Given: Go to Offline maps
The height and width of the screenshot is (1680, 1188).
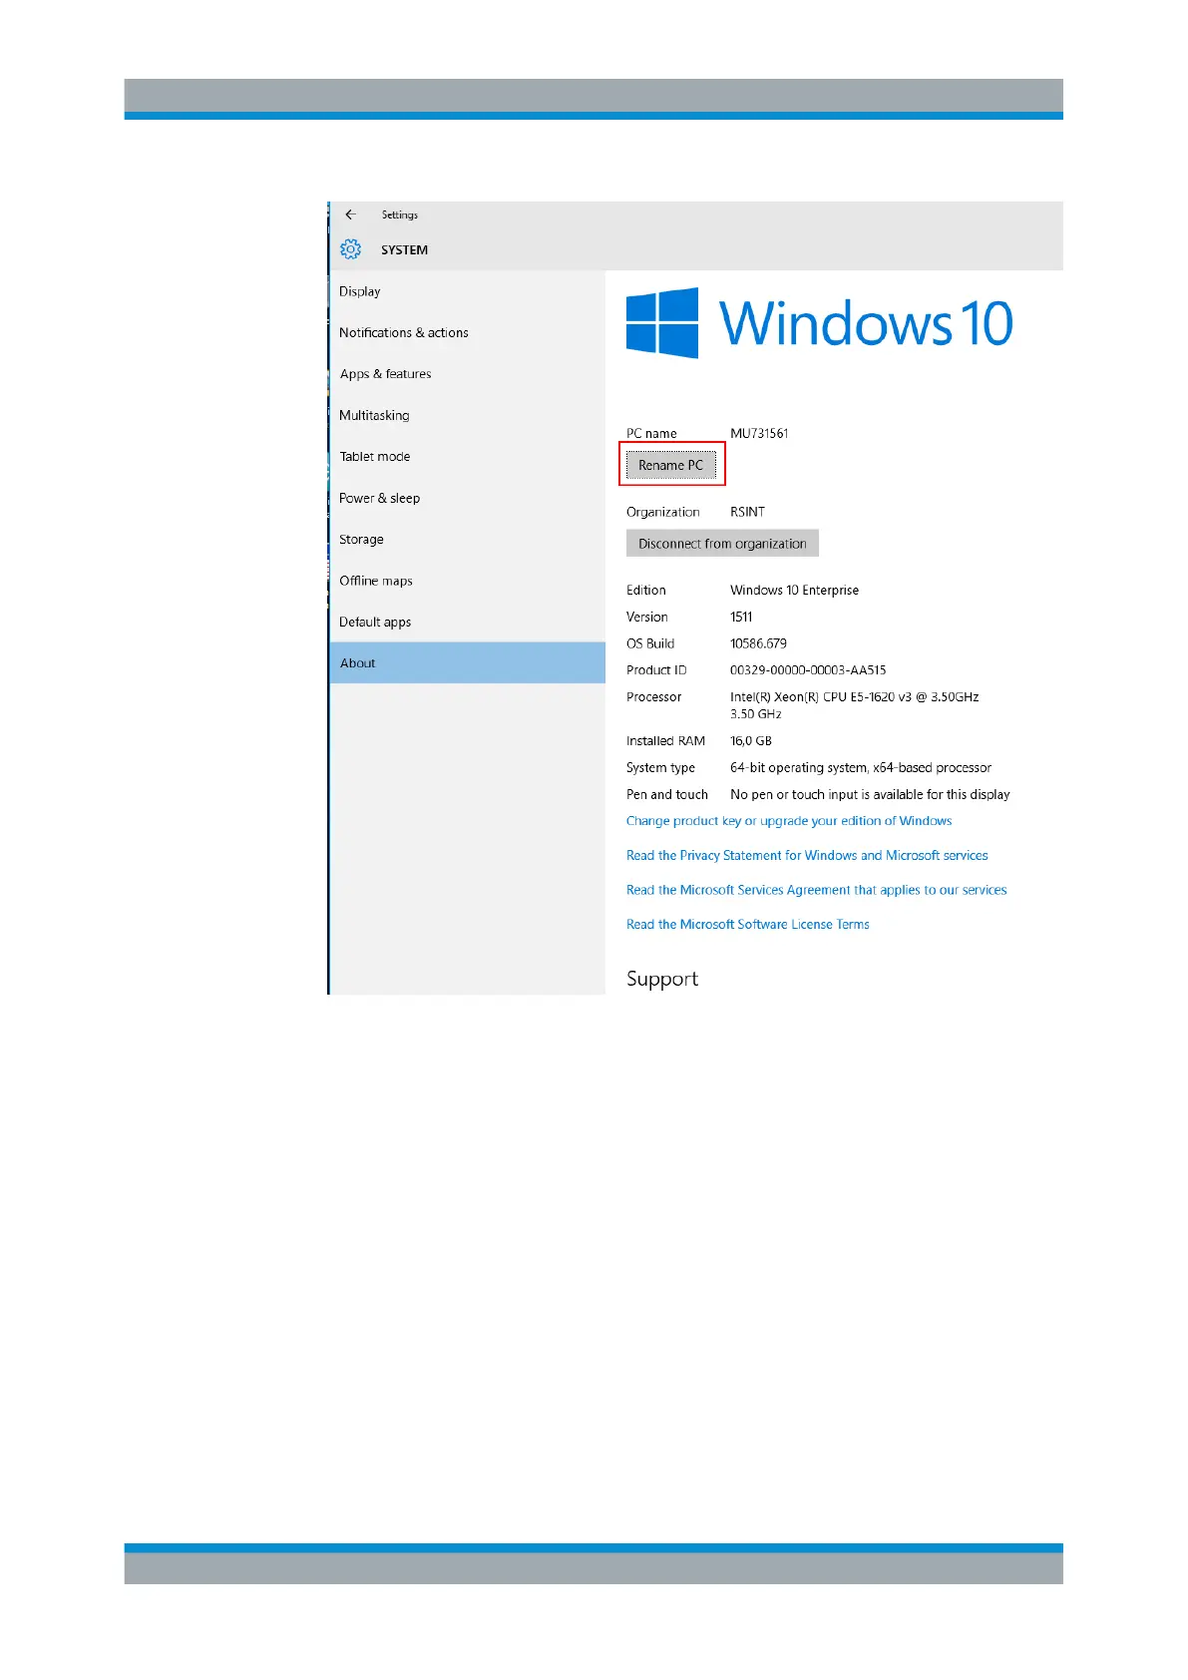Looking at the screenshot, I should pyautogui.click(x=467, y=581).
